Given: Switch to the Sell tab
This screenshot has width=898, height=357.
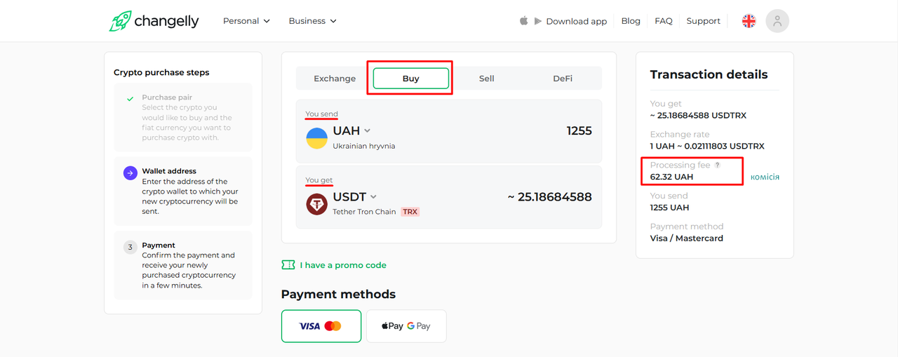Looking at the screenshot, I should 487,79.
